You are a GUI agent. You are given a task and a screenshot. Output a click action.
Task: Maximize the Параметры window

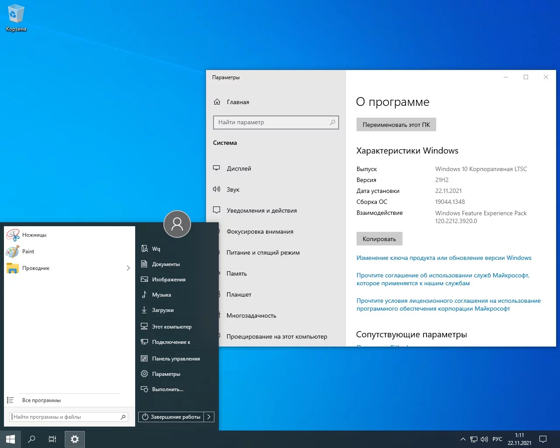coord(526,77)
